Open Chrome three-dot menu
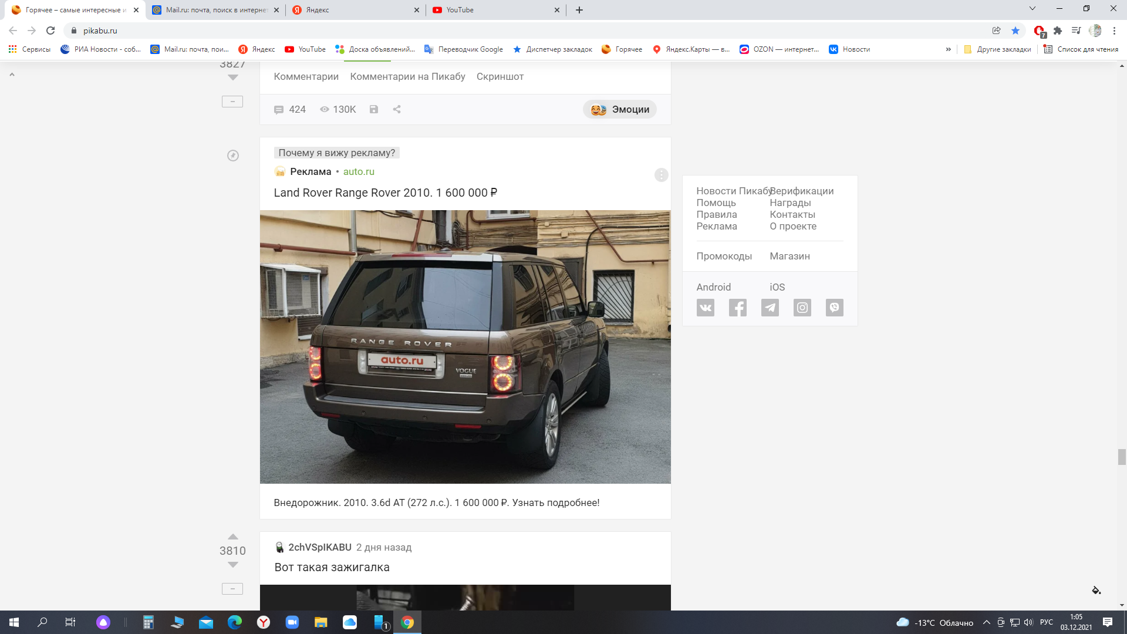The height and width of the screenshot is (634, 1127). 1114,31
